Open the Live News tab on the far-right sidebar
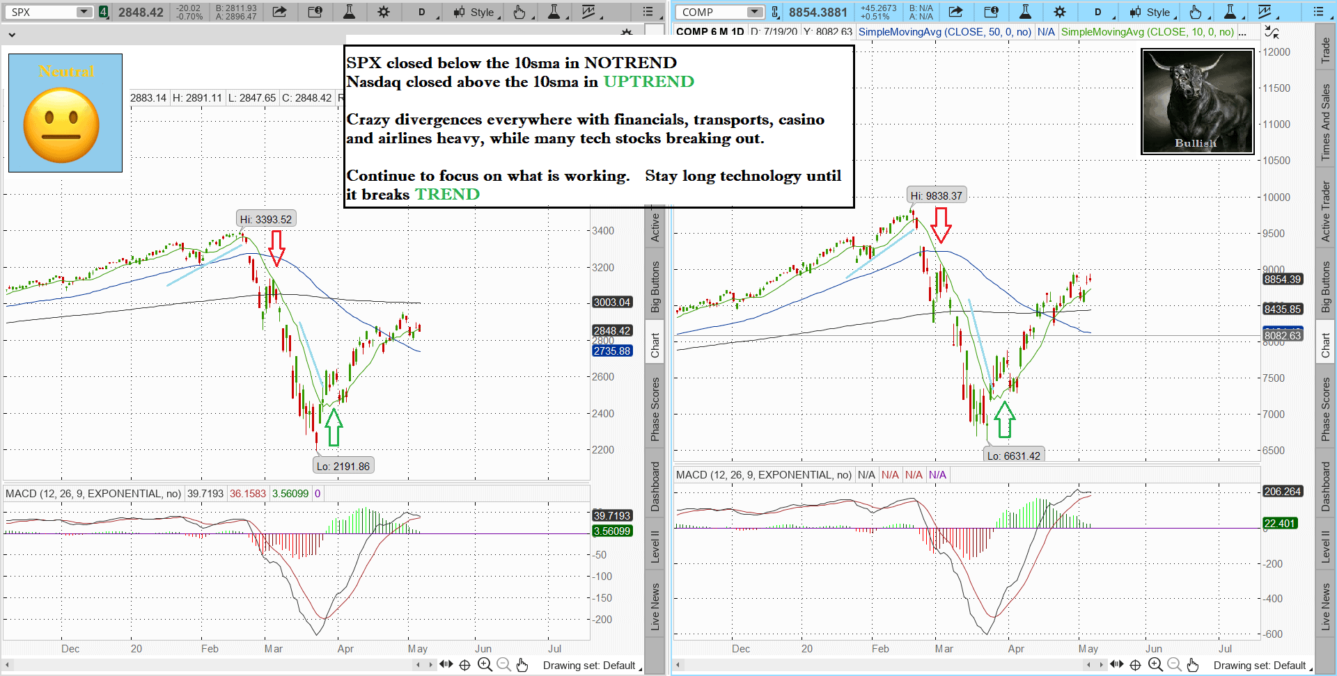 [1325, 606]
